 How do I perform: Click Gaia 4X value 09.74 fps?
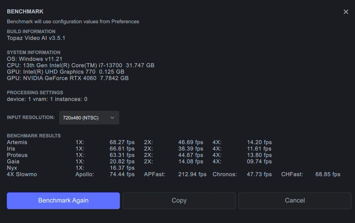(259, 161)
